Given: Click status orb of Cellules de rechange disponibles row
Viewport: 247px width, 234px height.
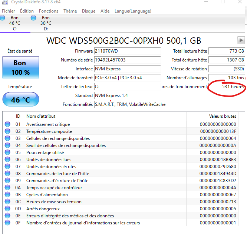Looking at the screenshot, I should 7,138.
